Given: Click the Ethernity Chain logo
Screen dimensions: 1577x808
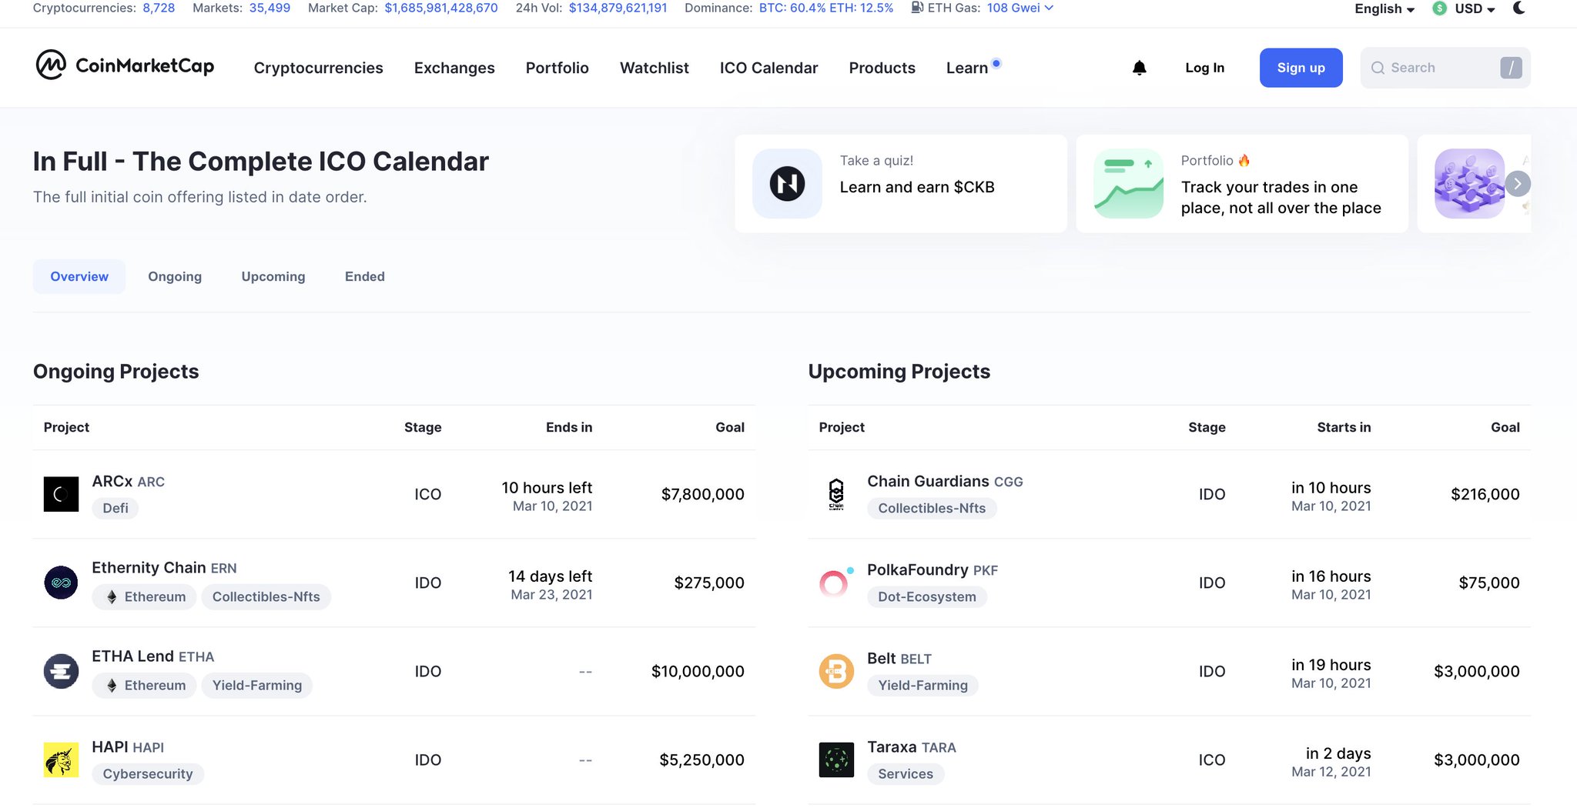Looking at the screenshot, I should point(61,583).
